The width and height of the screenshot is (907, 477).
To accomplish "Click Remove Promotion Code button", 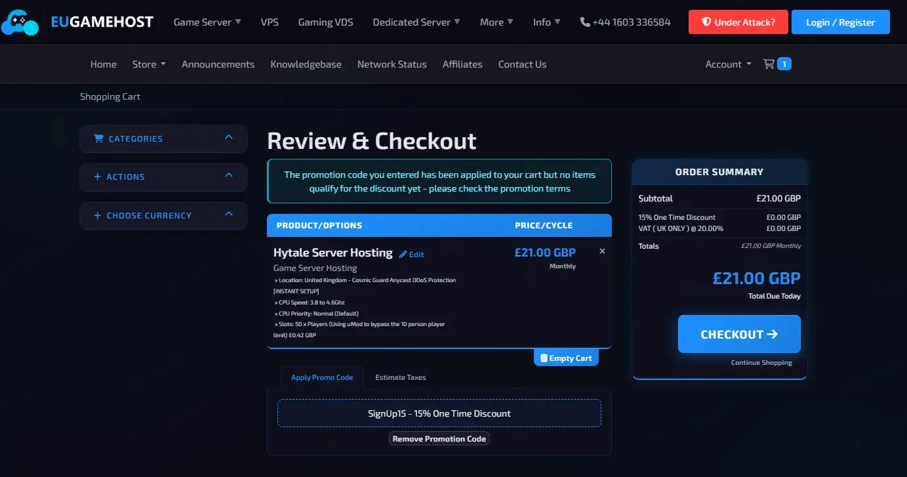I will point(439,439).
